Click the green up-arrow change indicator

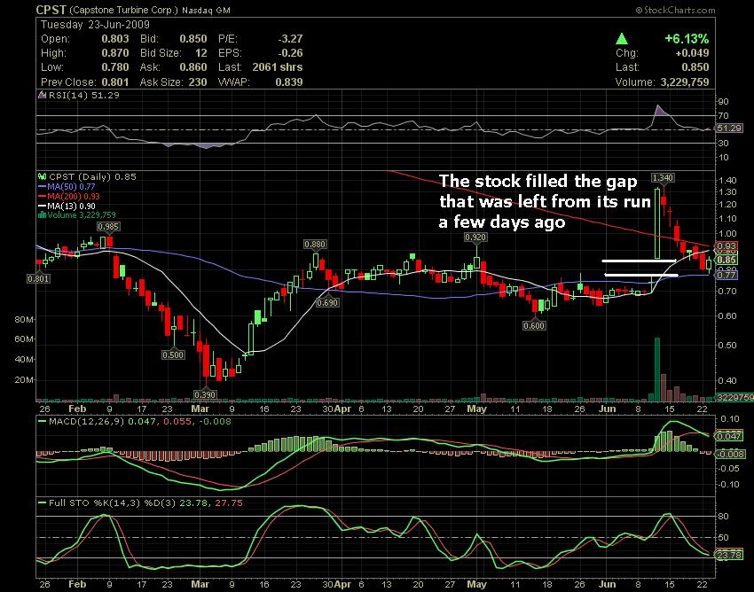tap(622, 39)
